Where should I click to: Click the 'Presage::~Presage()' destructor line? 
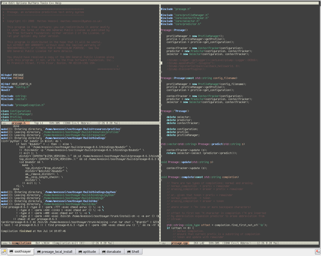point(175,111)
